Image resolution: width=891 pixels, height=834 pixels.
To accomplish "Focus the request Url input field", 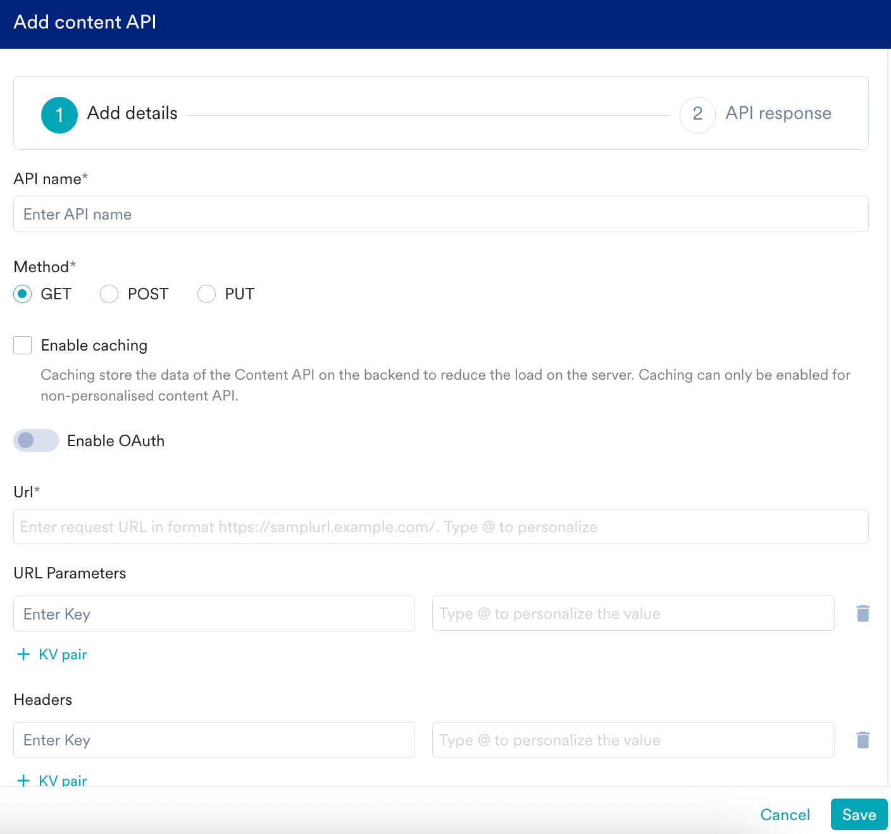I will (441, 526).
